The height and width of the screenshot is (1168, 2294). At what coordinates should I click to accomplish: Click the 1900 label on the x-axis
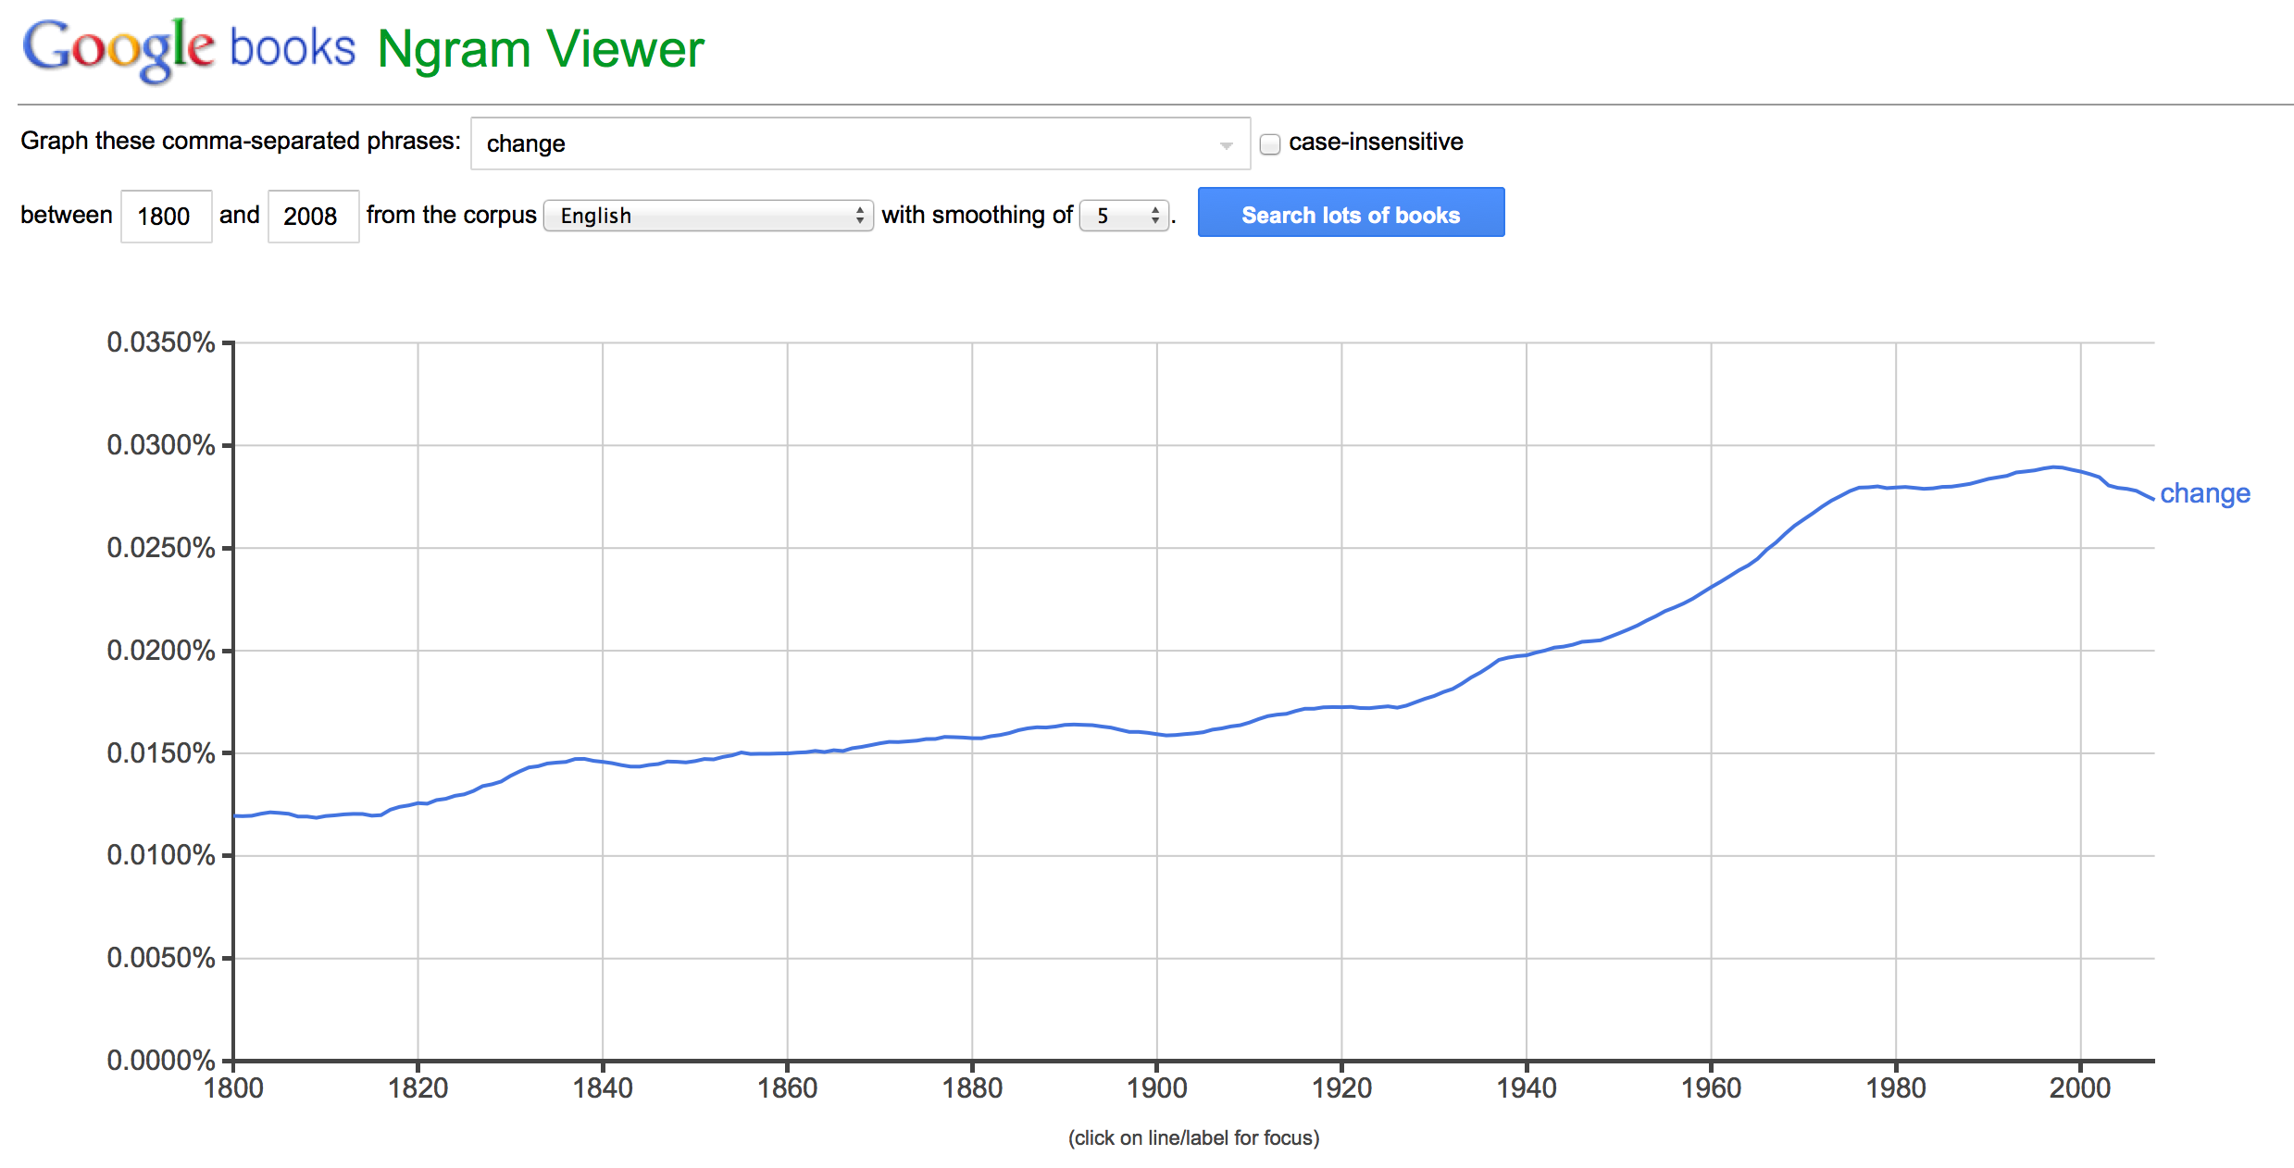1156,1087
